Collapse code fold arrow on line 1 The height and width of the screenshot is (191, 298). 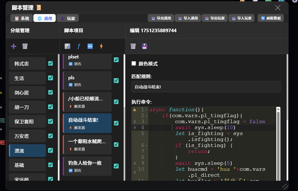[146, 110]
